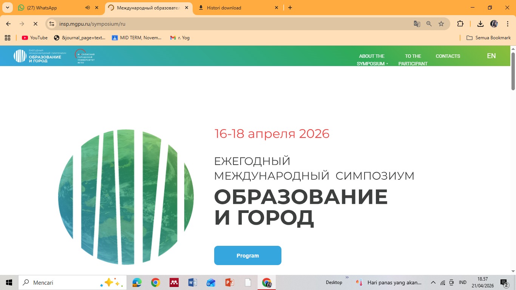Viewport: 516px width, 290px height.
Task: Open the apps grid icon in bookmarks bar
Action: click(x=8, y=38)
